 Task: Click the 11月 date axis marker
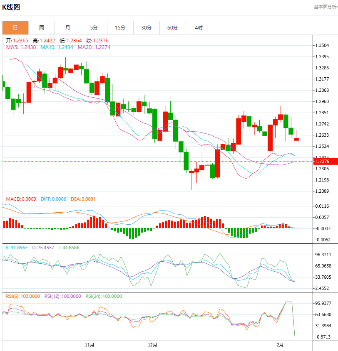89,345
